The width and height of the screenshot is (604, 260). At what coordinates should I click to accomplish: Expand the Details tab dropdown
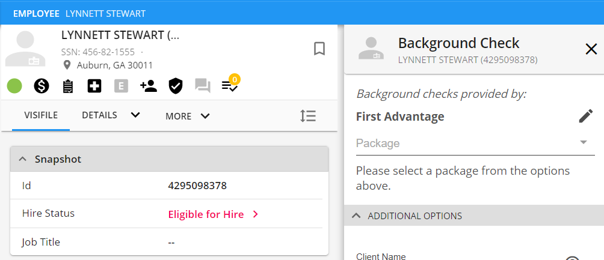pyautogui.click(x=135, y=115)
